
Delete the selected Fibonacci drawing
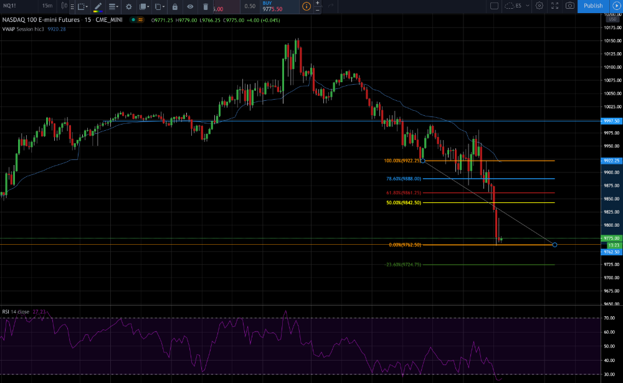pyautogui.click(x=206, y=6)
